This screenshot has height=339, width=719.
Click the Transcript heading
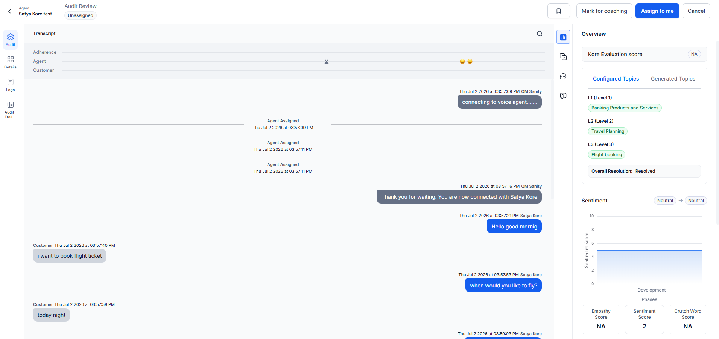tap(44, 33)
